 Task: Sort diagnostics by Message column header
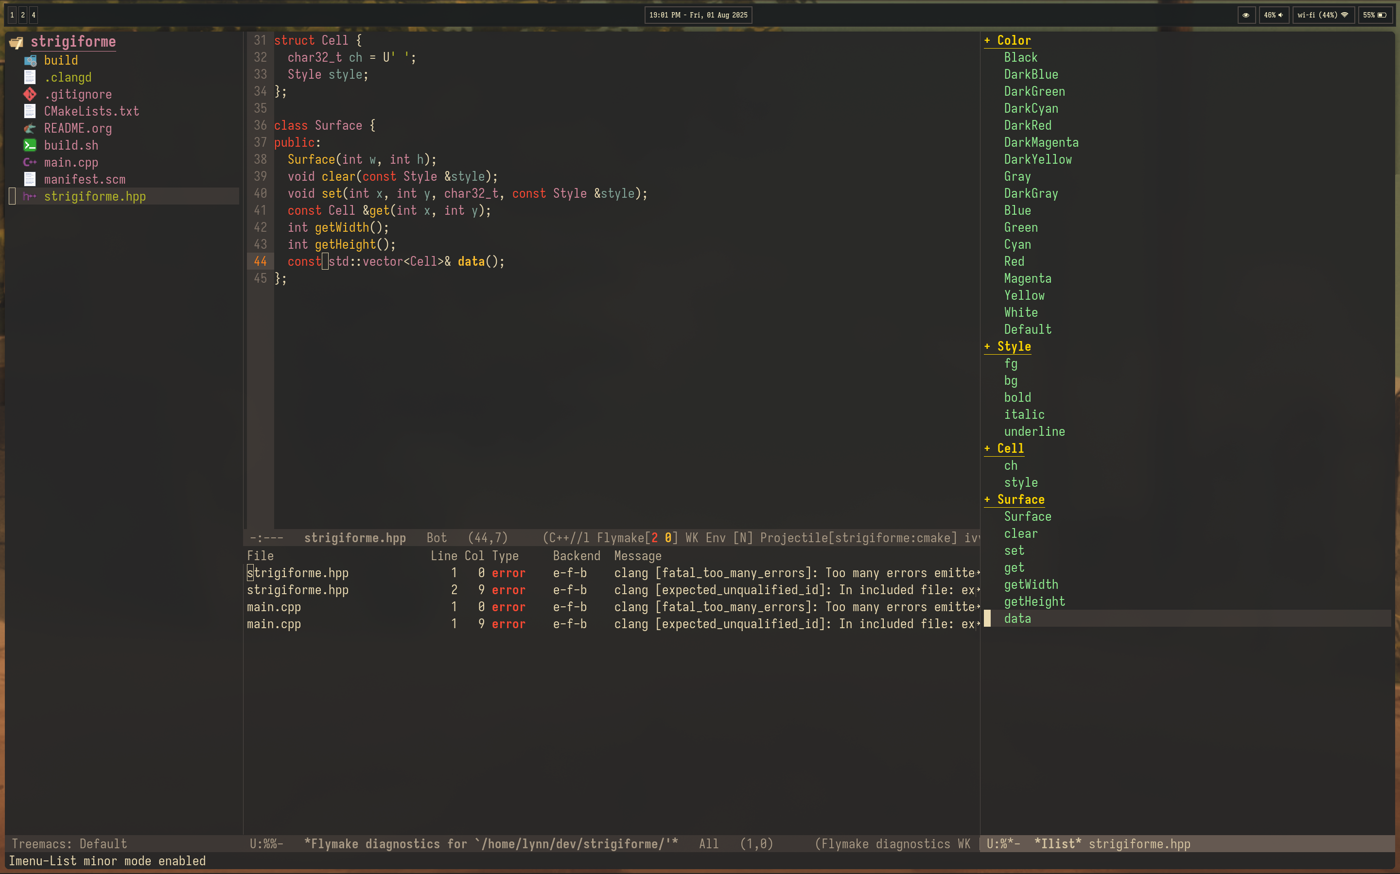click(638, 555)
